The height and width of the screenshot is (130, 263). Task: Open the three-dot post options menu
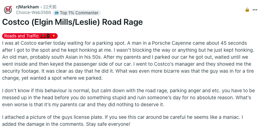click(255, 10)
